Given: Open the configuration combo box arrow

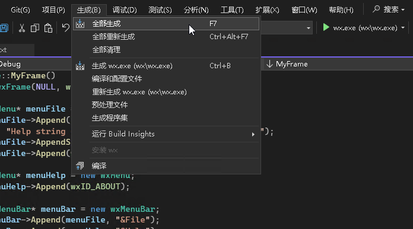Looking at the screenshot, I should tap(309, 28).
